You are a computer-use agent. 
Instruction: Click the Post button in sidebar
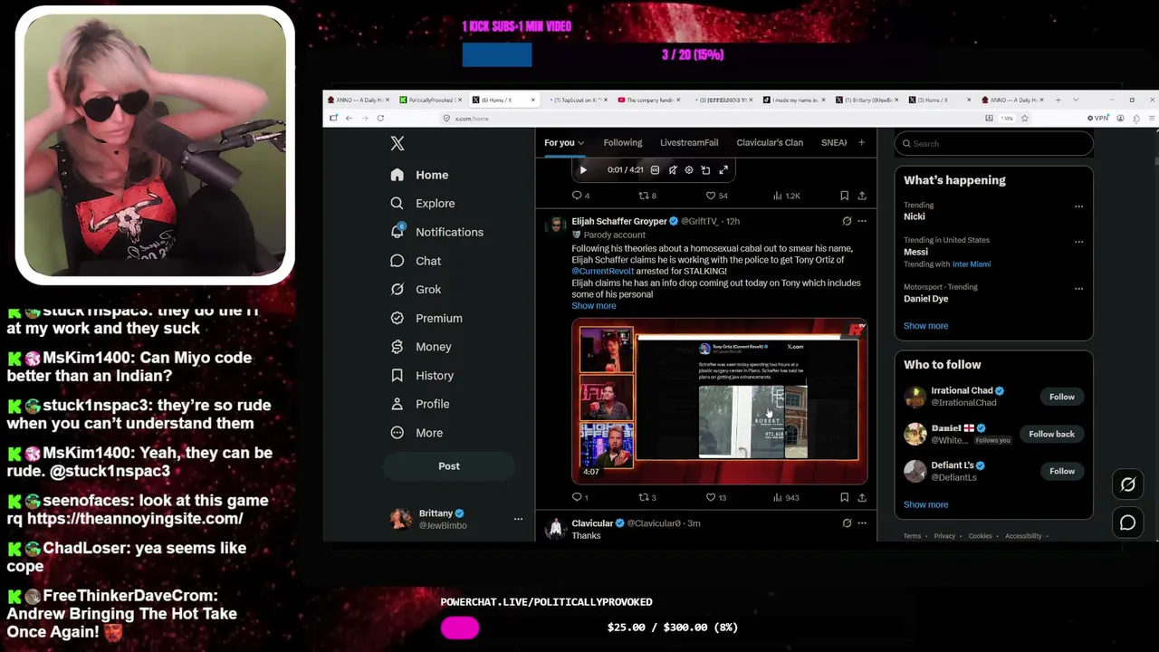click(449, 466)
